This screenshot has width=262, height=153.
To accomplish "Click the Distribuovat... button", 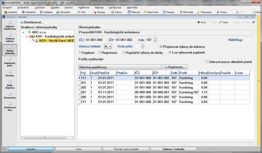I will coord(31,22).
